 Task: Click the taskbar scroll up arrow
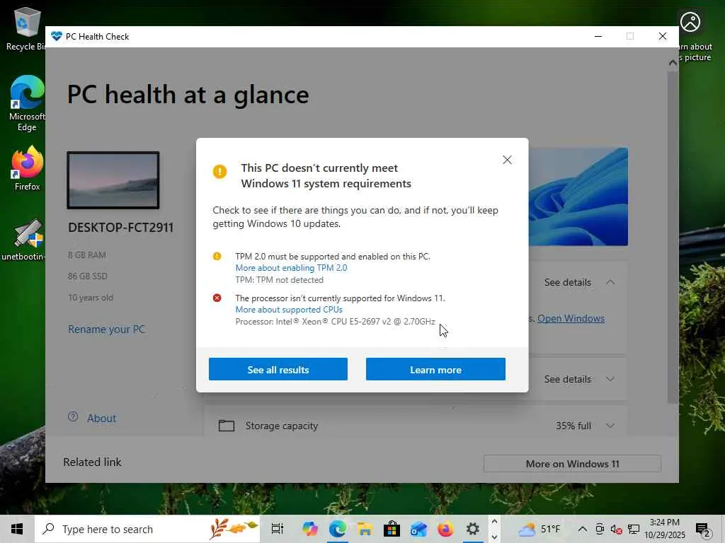[x=494, y=522]
